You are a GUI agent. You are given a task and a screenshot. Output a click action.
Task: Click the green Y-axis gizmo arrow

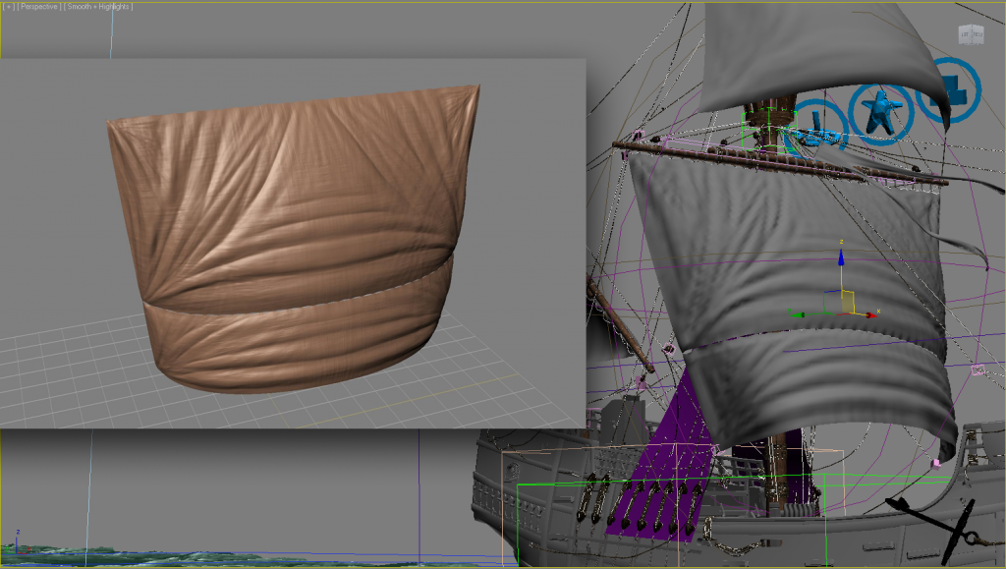point(799,314)
